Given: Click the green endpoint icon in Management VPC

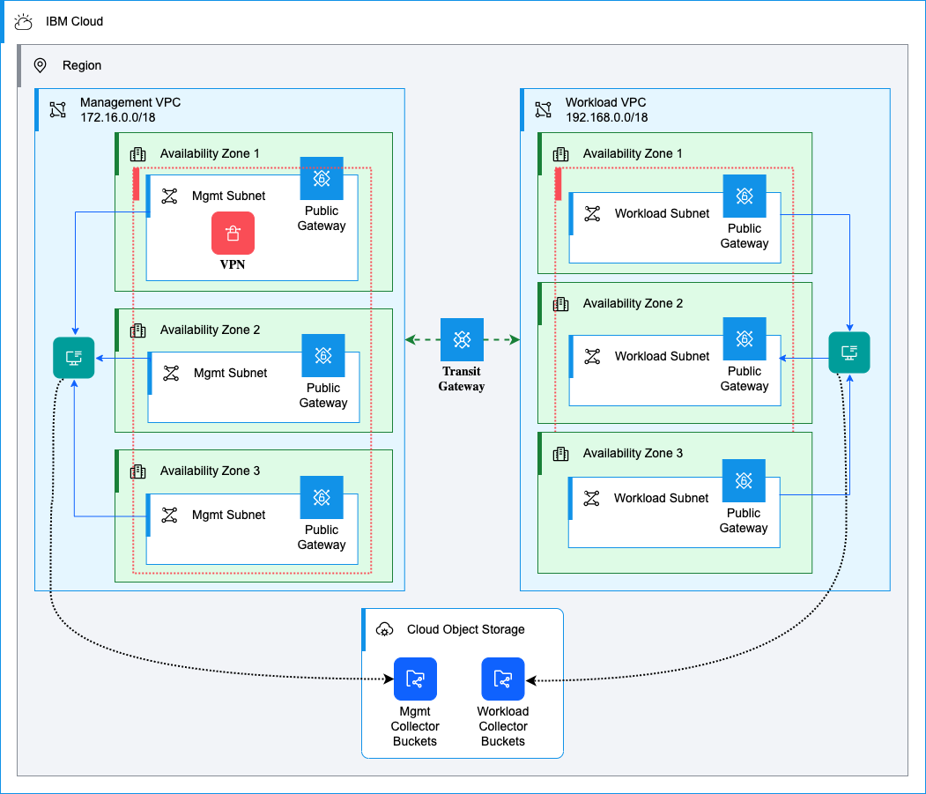Looking at the screenshot, I should coord(74,358).
